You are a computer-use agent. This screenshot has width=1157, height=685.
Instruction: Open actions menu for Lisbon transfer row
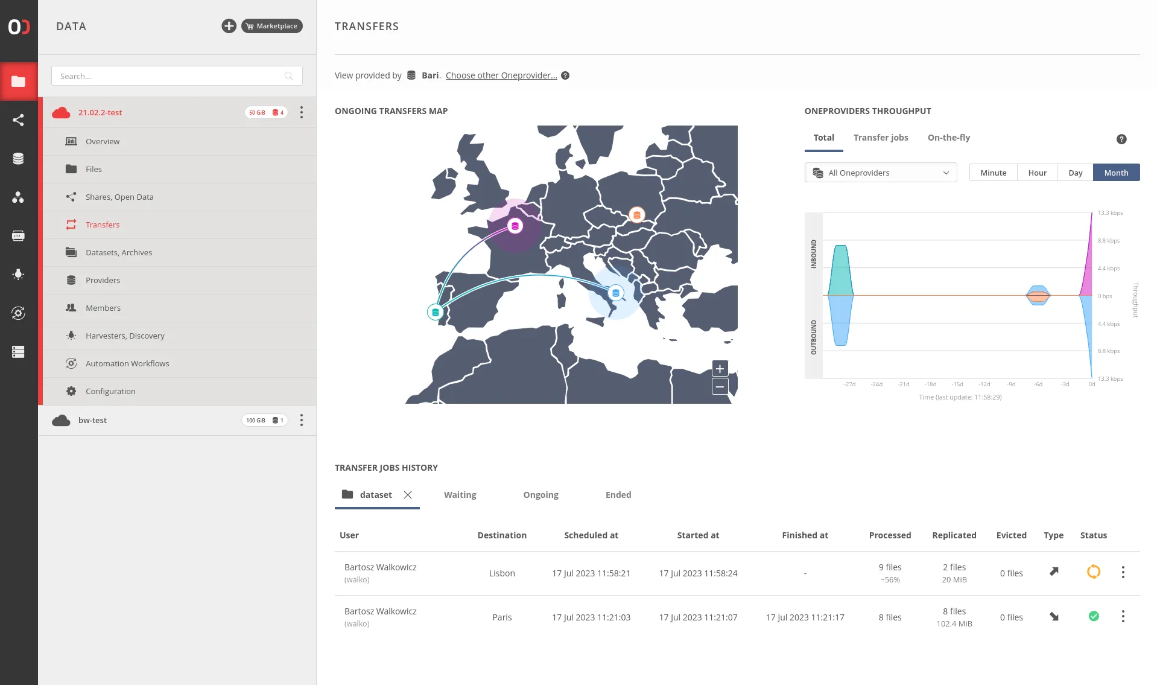pos(1123,572)
